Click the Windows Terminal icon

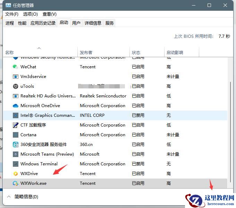click(x=15, y=164)
